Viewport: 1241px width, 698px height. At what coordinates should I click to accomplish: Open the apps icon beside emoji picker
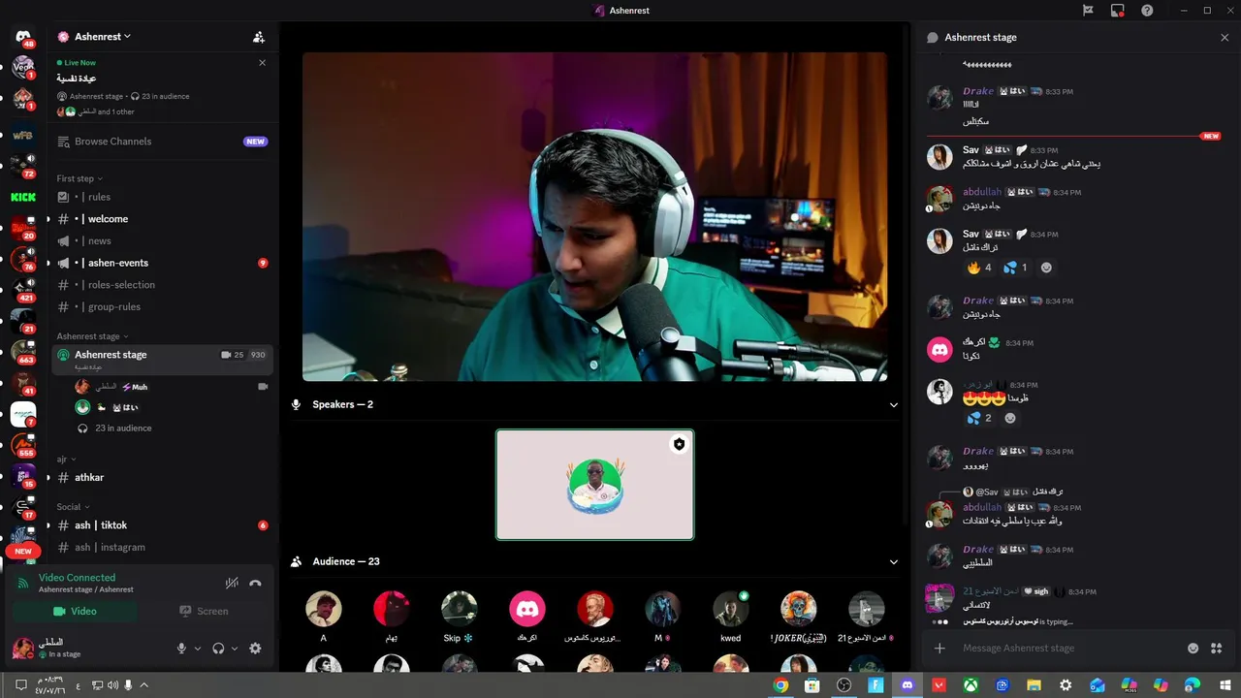coord(1217,649)
